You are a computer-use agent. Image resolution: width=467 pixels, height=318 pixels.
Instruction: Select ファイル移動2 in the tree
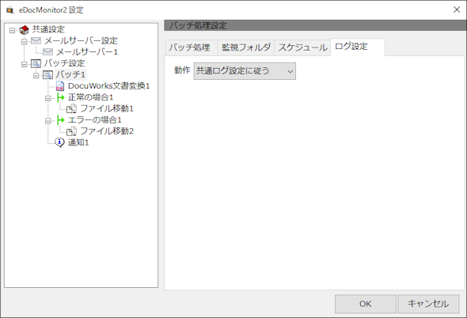(x=107, y=131)
